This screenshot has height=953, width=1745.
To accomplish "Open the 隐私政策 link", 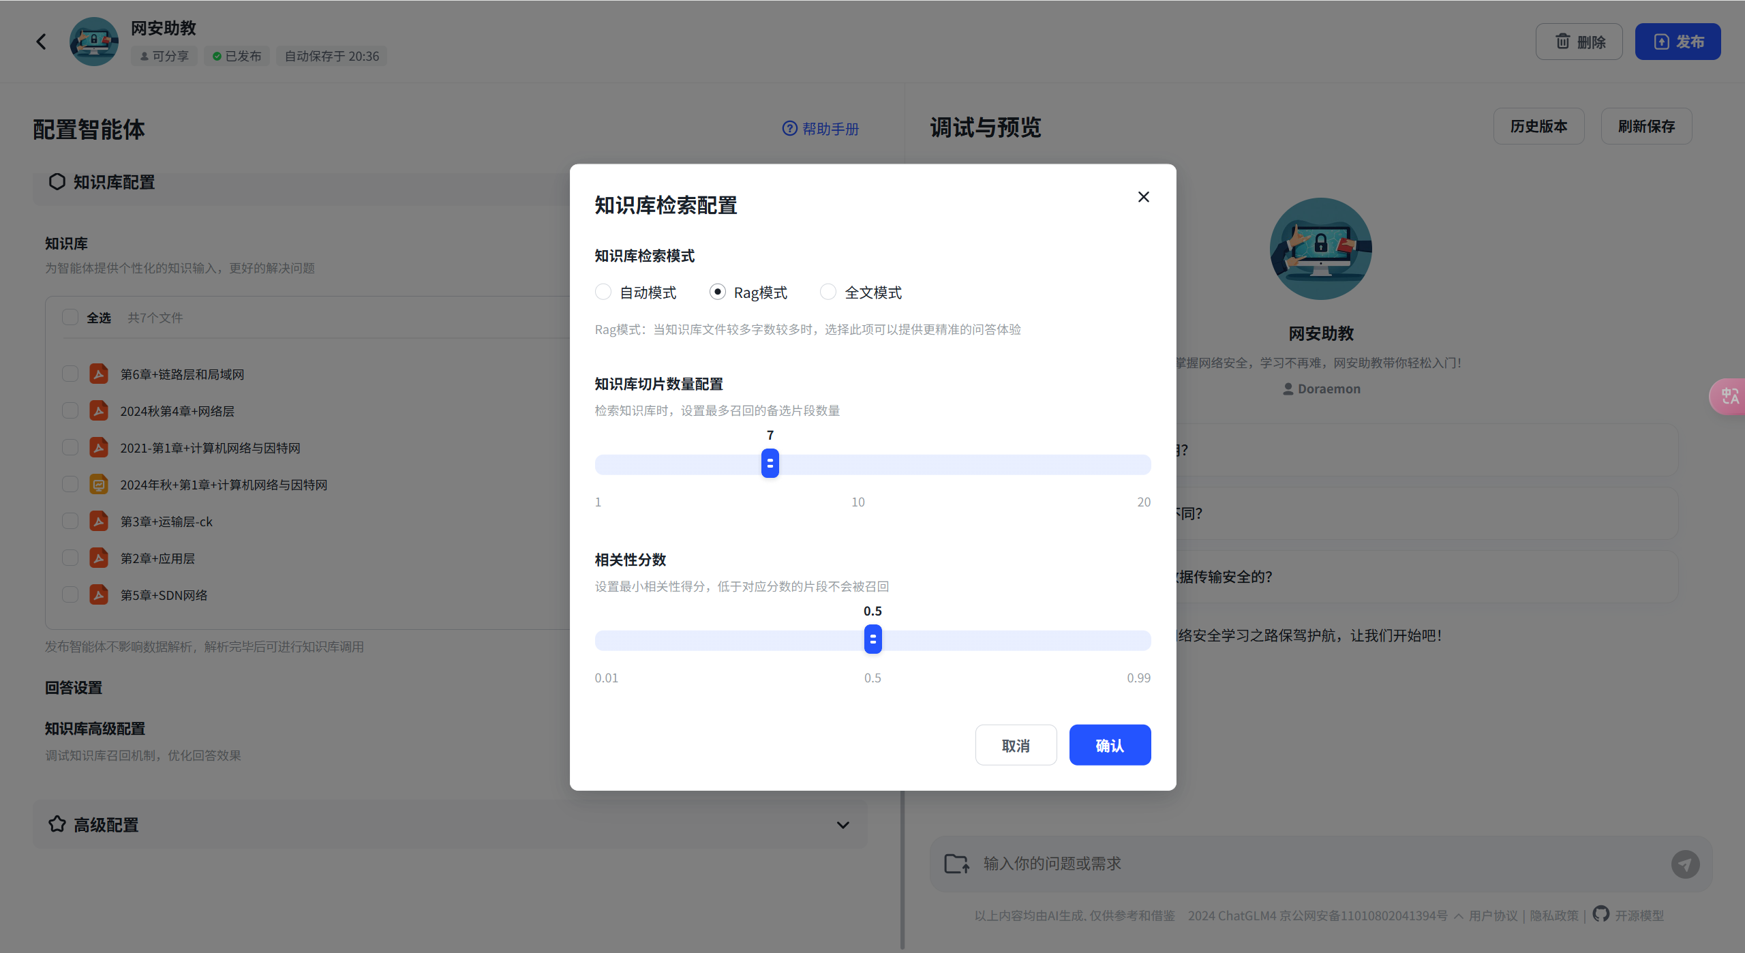I will click(x=1554, y=916).
